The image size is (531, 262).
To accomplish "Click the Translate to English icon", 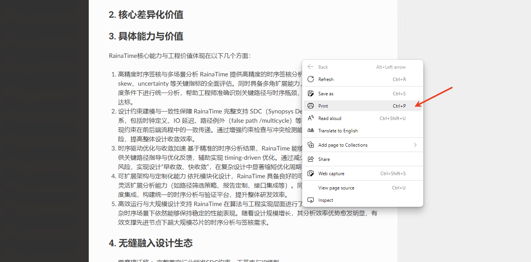I will (x=311, y=131).
